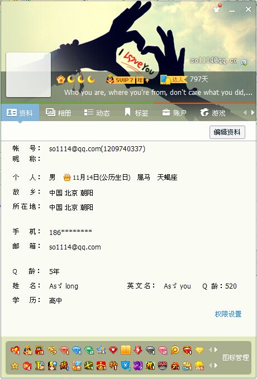Open the 标签 tags tab
The height and width of the screenshot is (379, 257).
(x=136, y=113)
